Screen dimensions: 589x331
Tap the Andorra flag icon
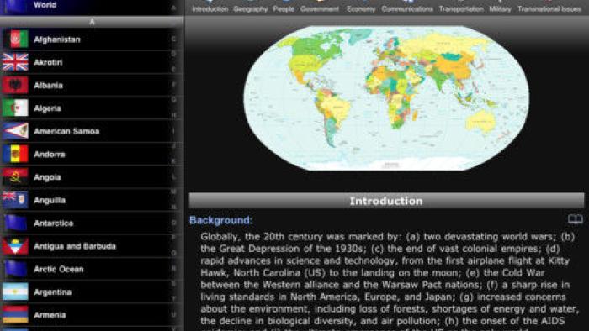15,154
